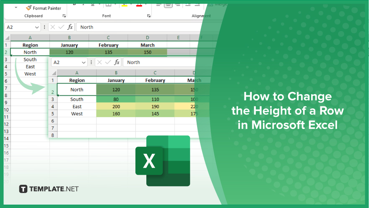
Task: Expand the Name Box dropdown in back window
Action: [37, 27]
